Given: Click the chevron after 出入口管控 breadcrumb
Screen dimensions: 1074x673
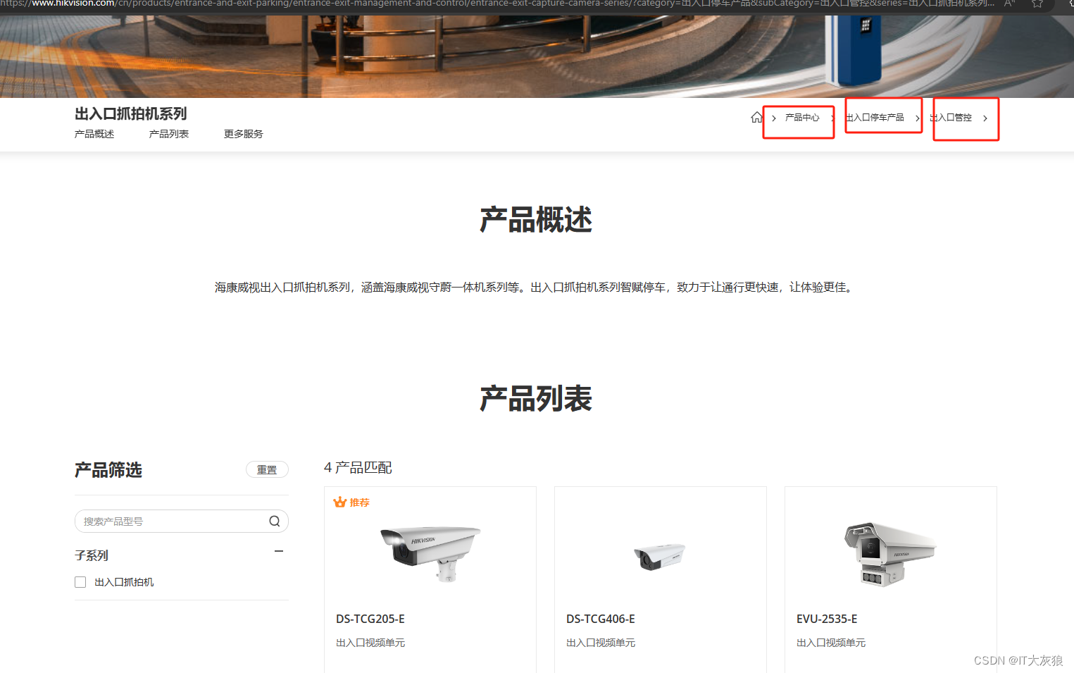Looking at the screenshot, I should (x=985, y=118).
